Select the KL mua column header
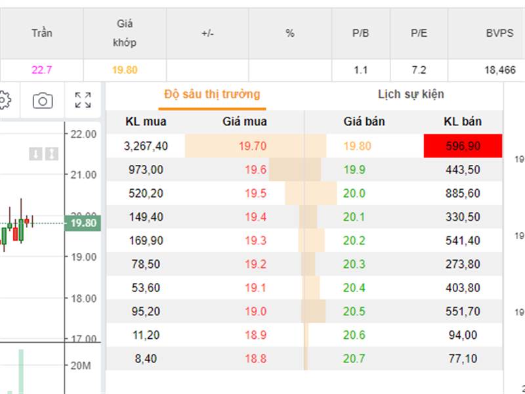 (146, 121)
